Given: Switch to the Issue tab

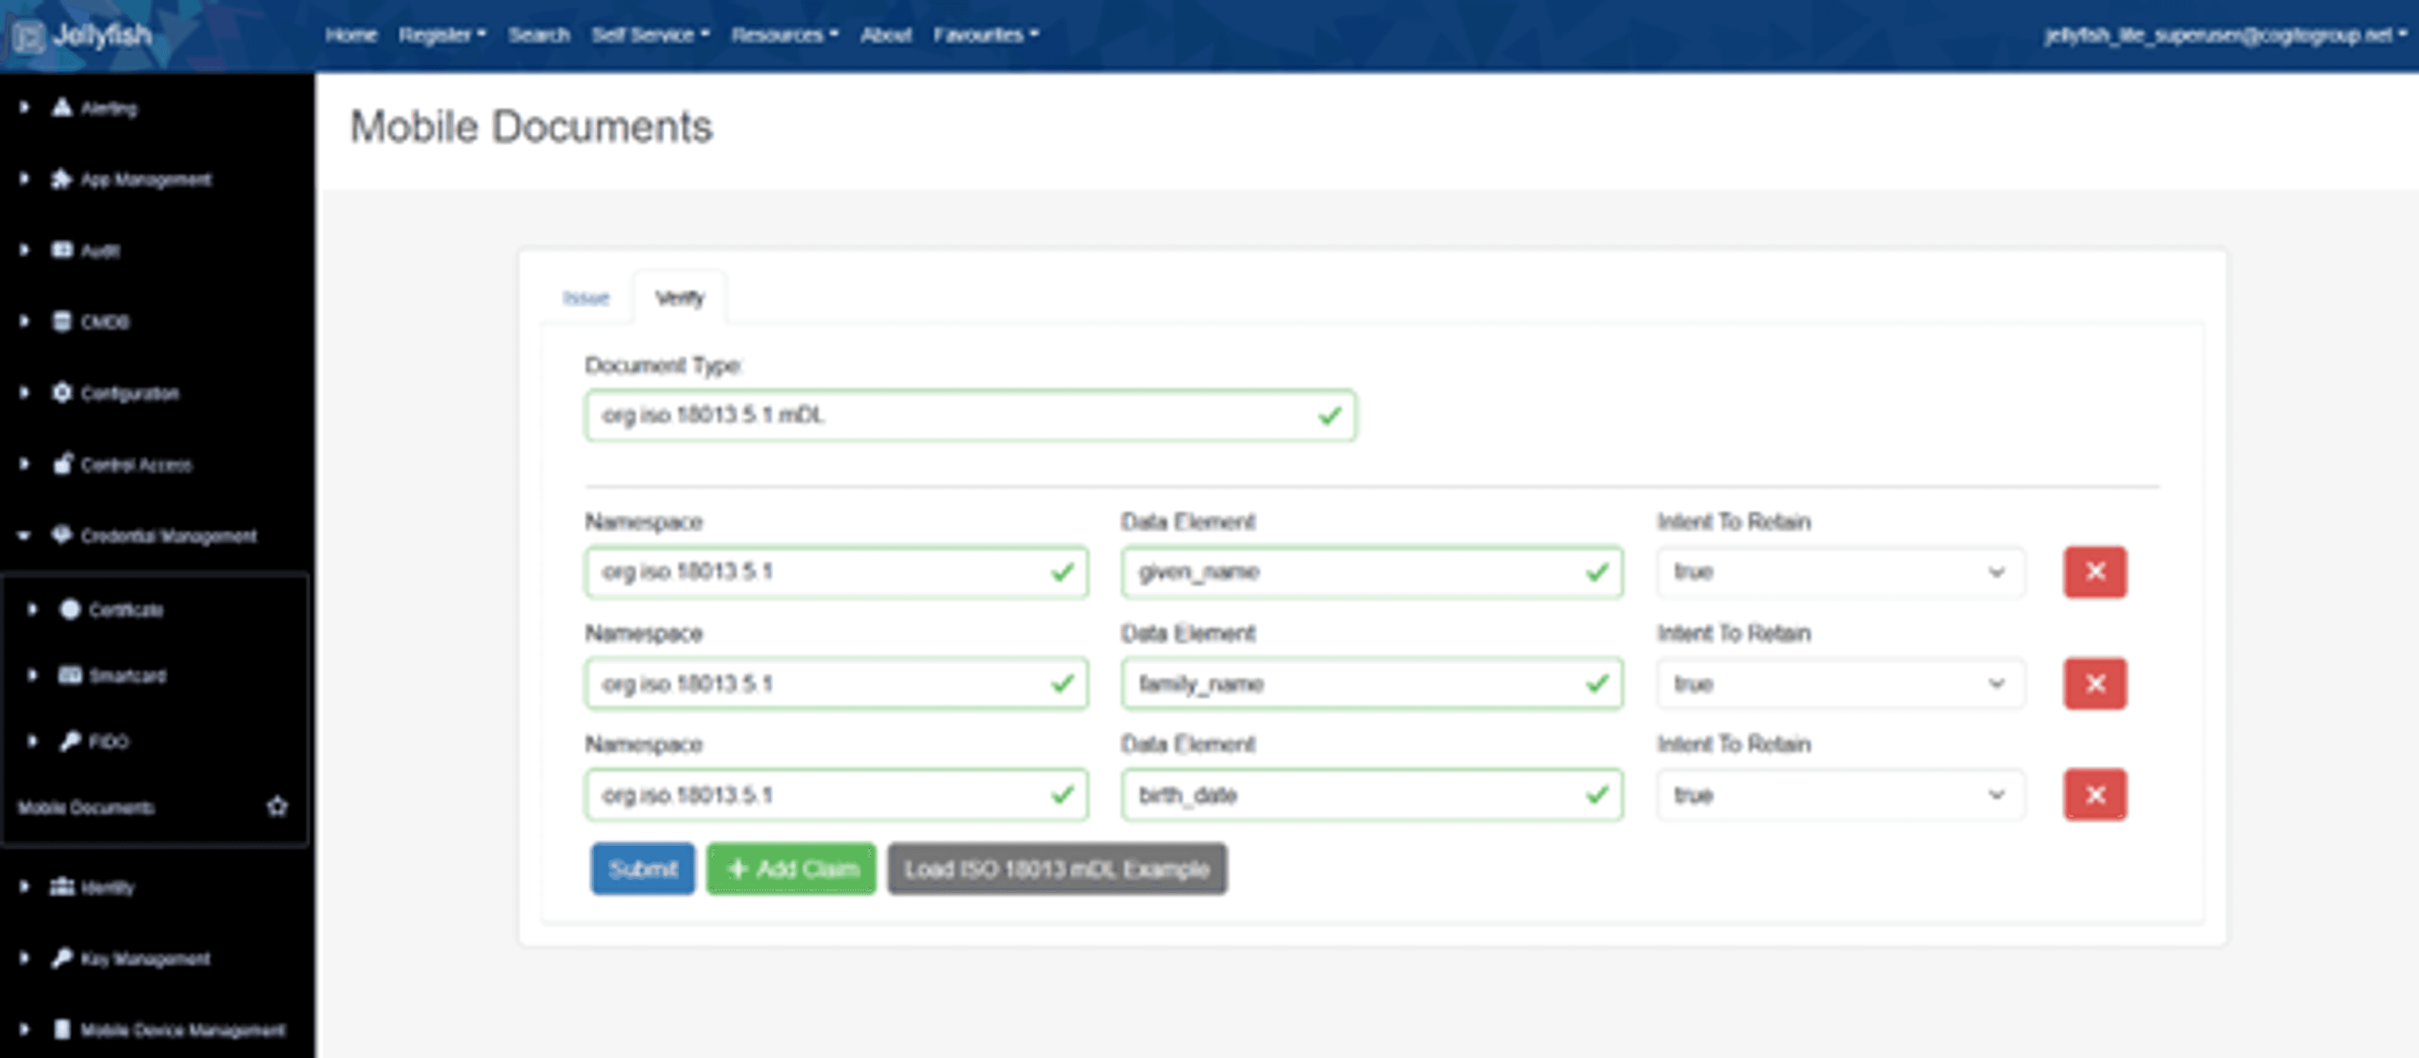Looking at the screenshot, I should click(586, 299).
